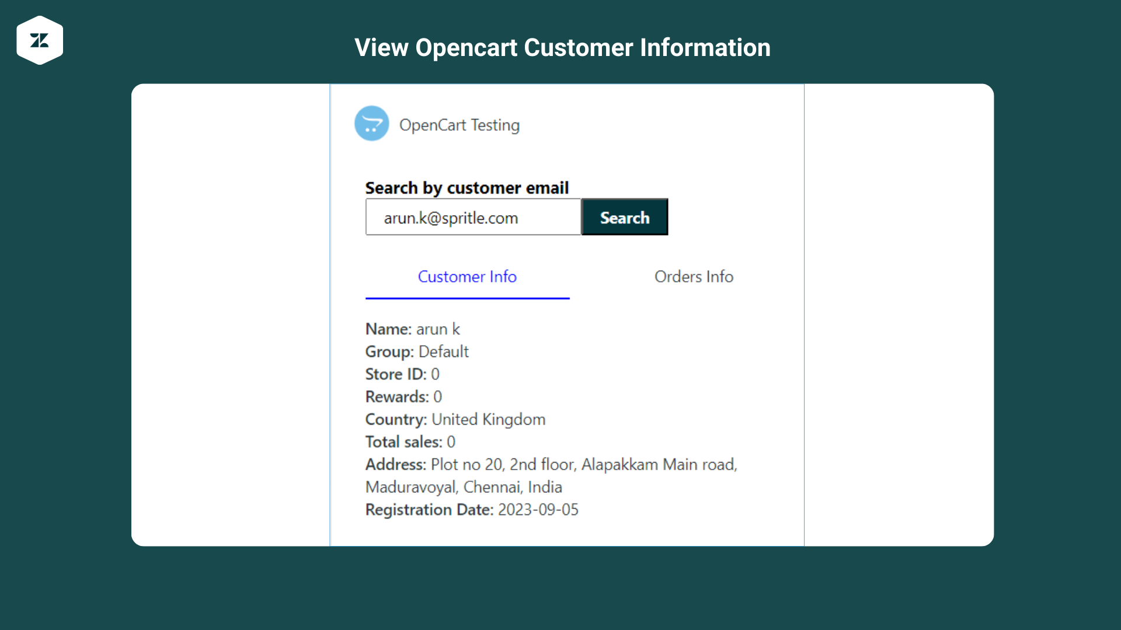The height and width of the screenshot is (630, 1121).
Task: Switch to the Customer Info tab
Action: click(467, 277)
